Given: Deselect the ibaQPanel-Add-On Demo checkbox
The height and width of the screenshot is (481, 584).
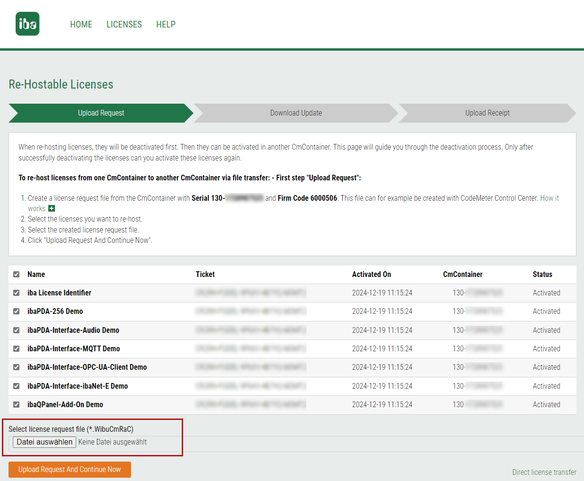Looking at the screenshot, I should point(17,405).
